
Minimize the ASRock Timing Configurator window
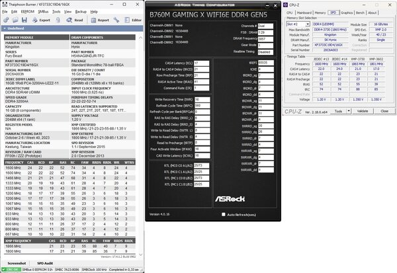267,5
